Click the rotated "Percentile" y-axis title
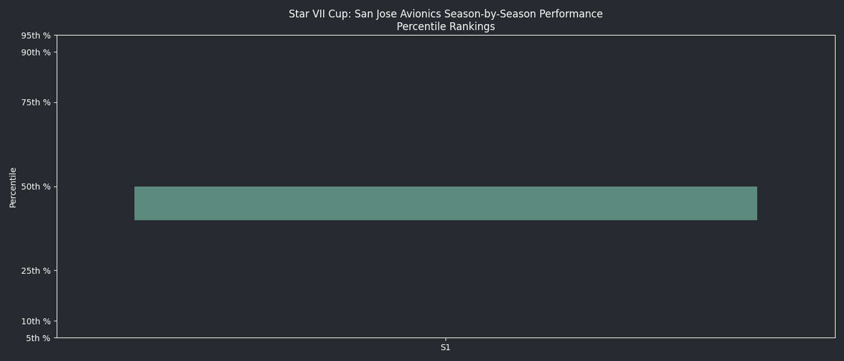Screen dimensions: 844x361 (x=13, y=187)
